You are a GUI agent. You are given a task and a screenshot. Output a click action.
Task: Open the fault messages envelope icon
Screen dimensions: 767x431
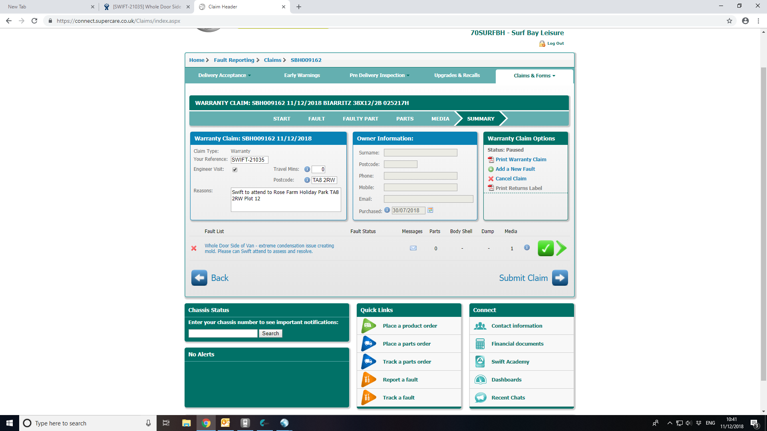(413, 248)
